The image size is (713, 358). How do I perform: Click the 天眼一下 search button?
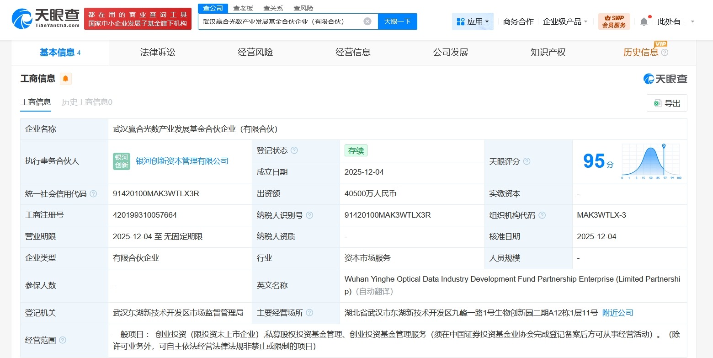point(397,21)
